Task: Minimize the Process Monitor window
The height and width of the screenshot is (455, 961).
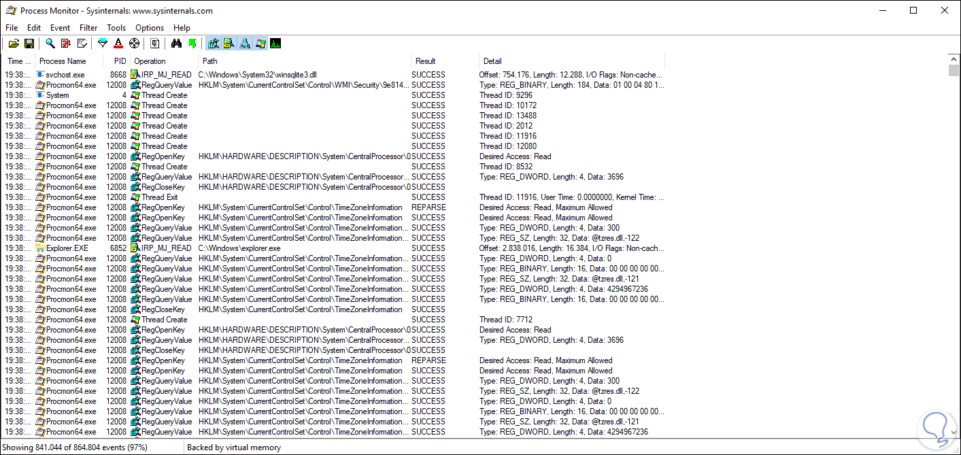Action: tap(882, 11)
